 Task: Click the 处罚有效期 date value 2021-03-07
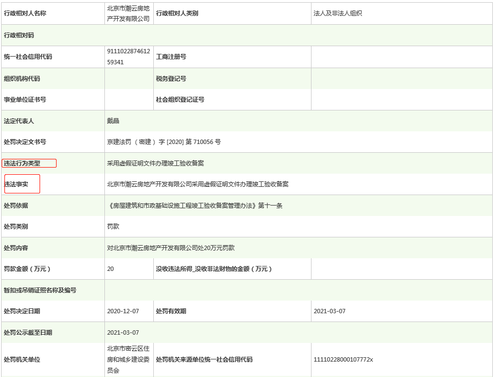[x=330, y=311]
